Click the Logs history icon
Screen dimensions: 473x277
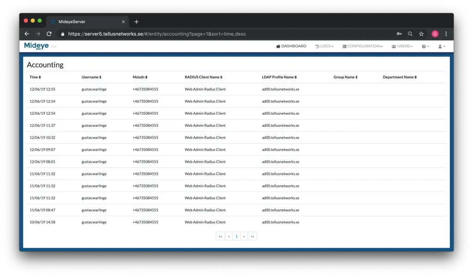(x=318, y=46)
